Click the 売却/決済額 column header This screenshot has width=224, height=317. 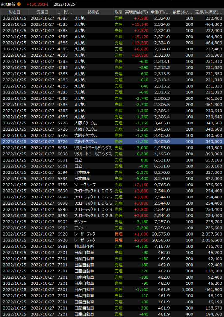pyautogui.click(x=209, y=12)
